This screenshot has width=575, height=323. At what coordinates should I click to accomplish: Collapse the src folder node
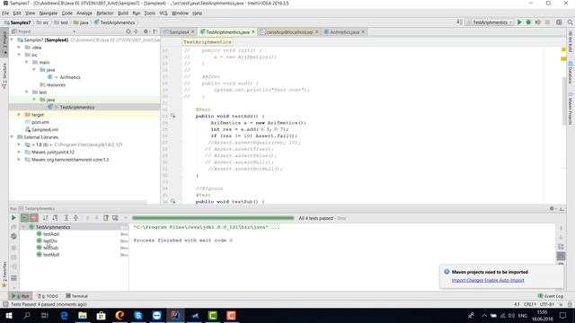19,55
